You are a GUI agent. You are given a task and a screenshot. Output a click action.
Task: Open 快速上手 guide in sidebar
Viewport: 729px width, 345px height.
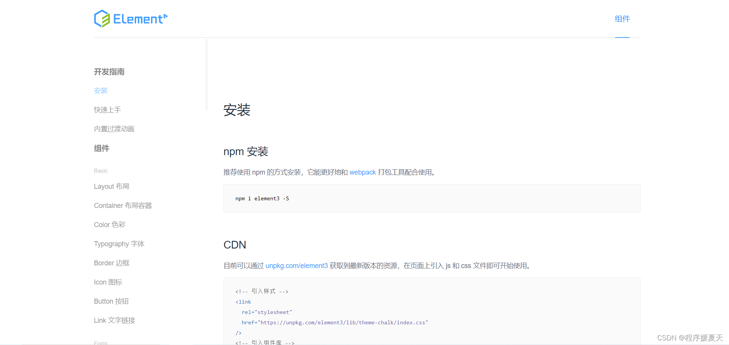pyautogui.click(x=107, y=110)
